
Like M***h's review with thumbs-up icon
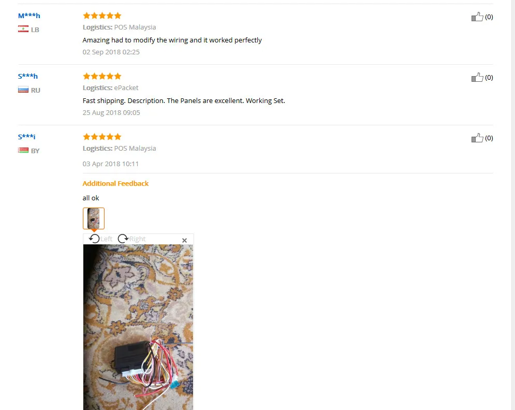pyautogui.click(x=477, y=17)
